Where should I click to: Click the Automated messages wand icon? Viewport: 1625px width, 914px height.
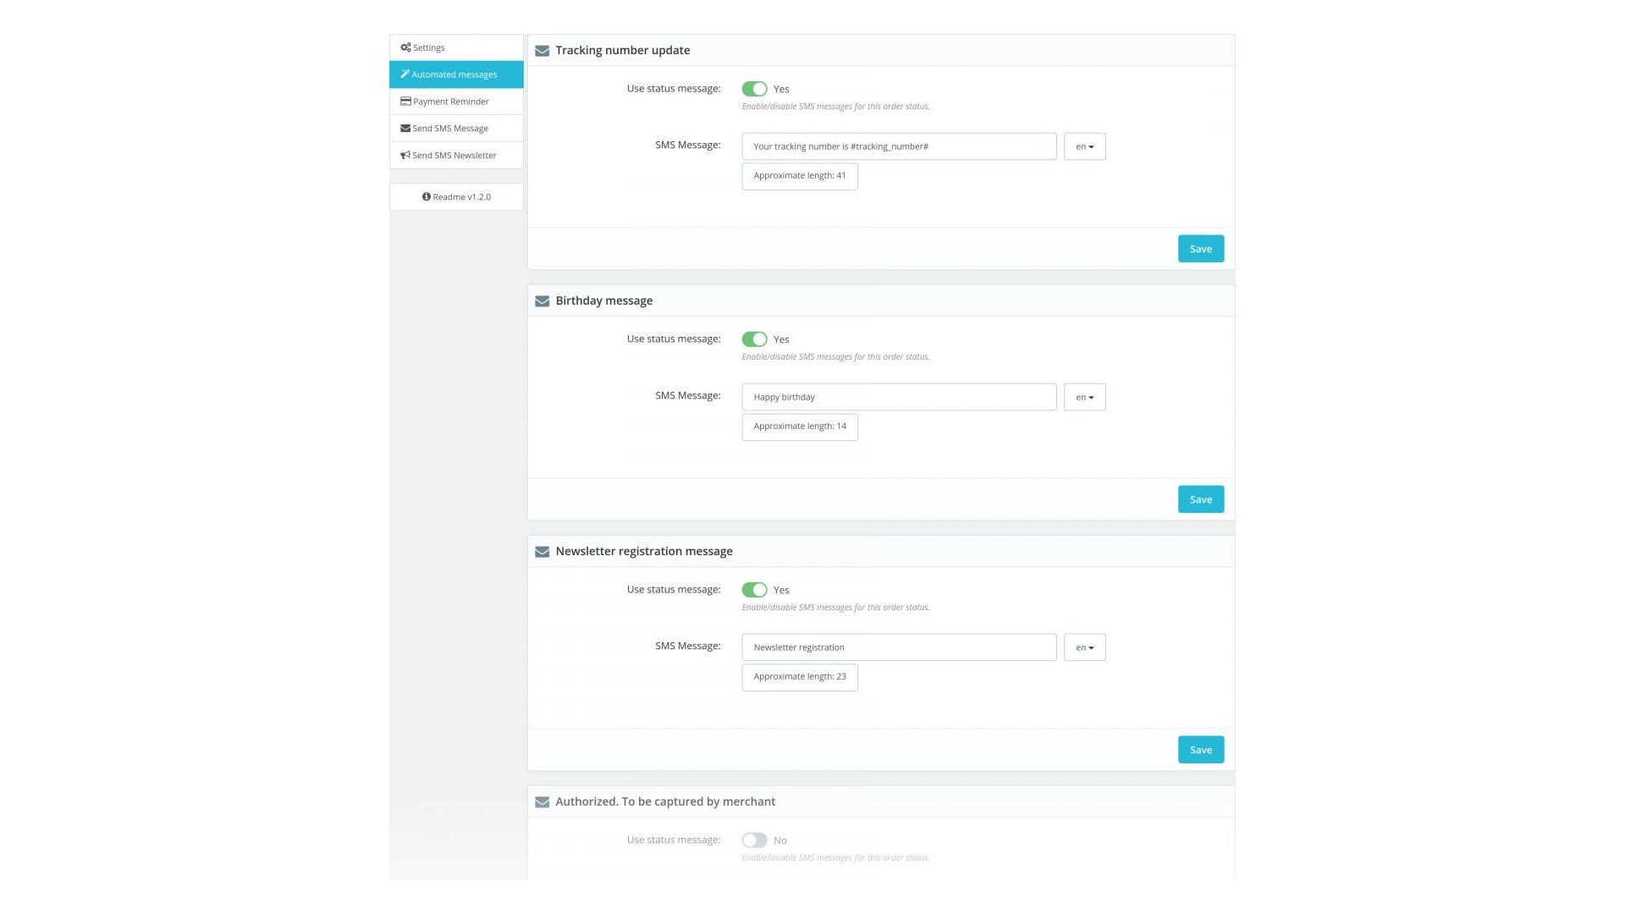[x=405, y=74]
